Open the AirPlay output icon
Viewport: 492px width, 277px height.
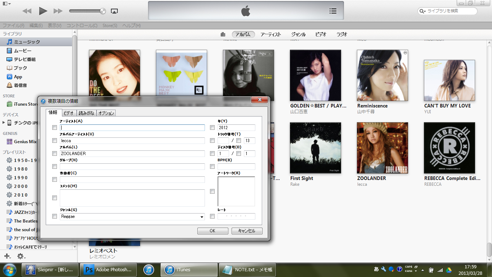click(114, 11)
